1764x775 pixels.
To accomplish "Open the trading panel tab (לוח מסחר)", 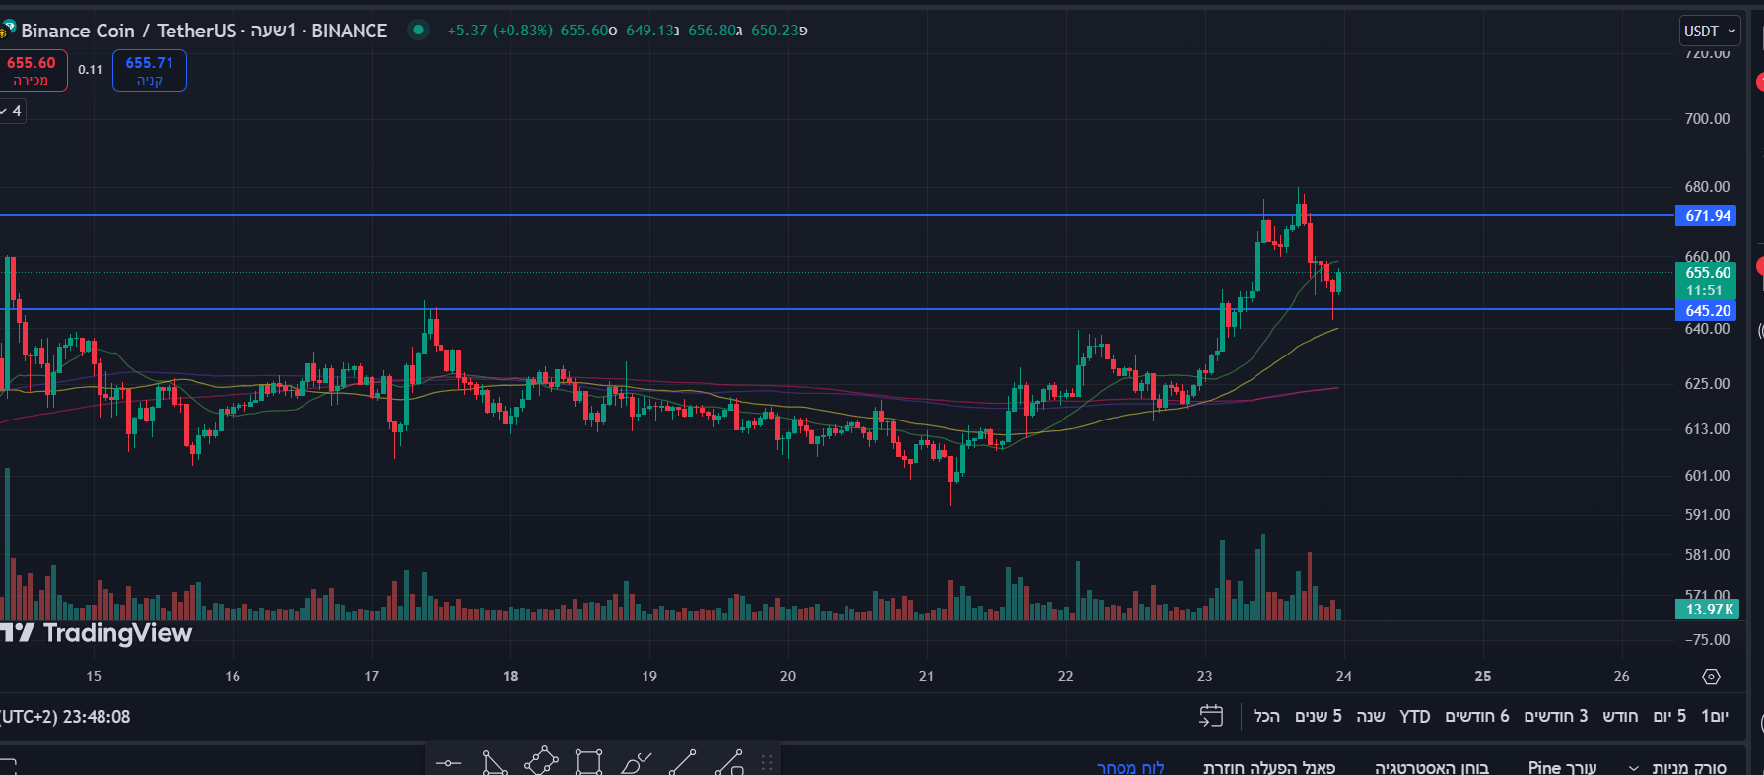I will click(x=1130, y=767).
